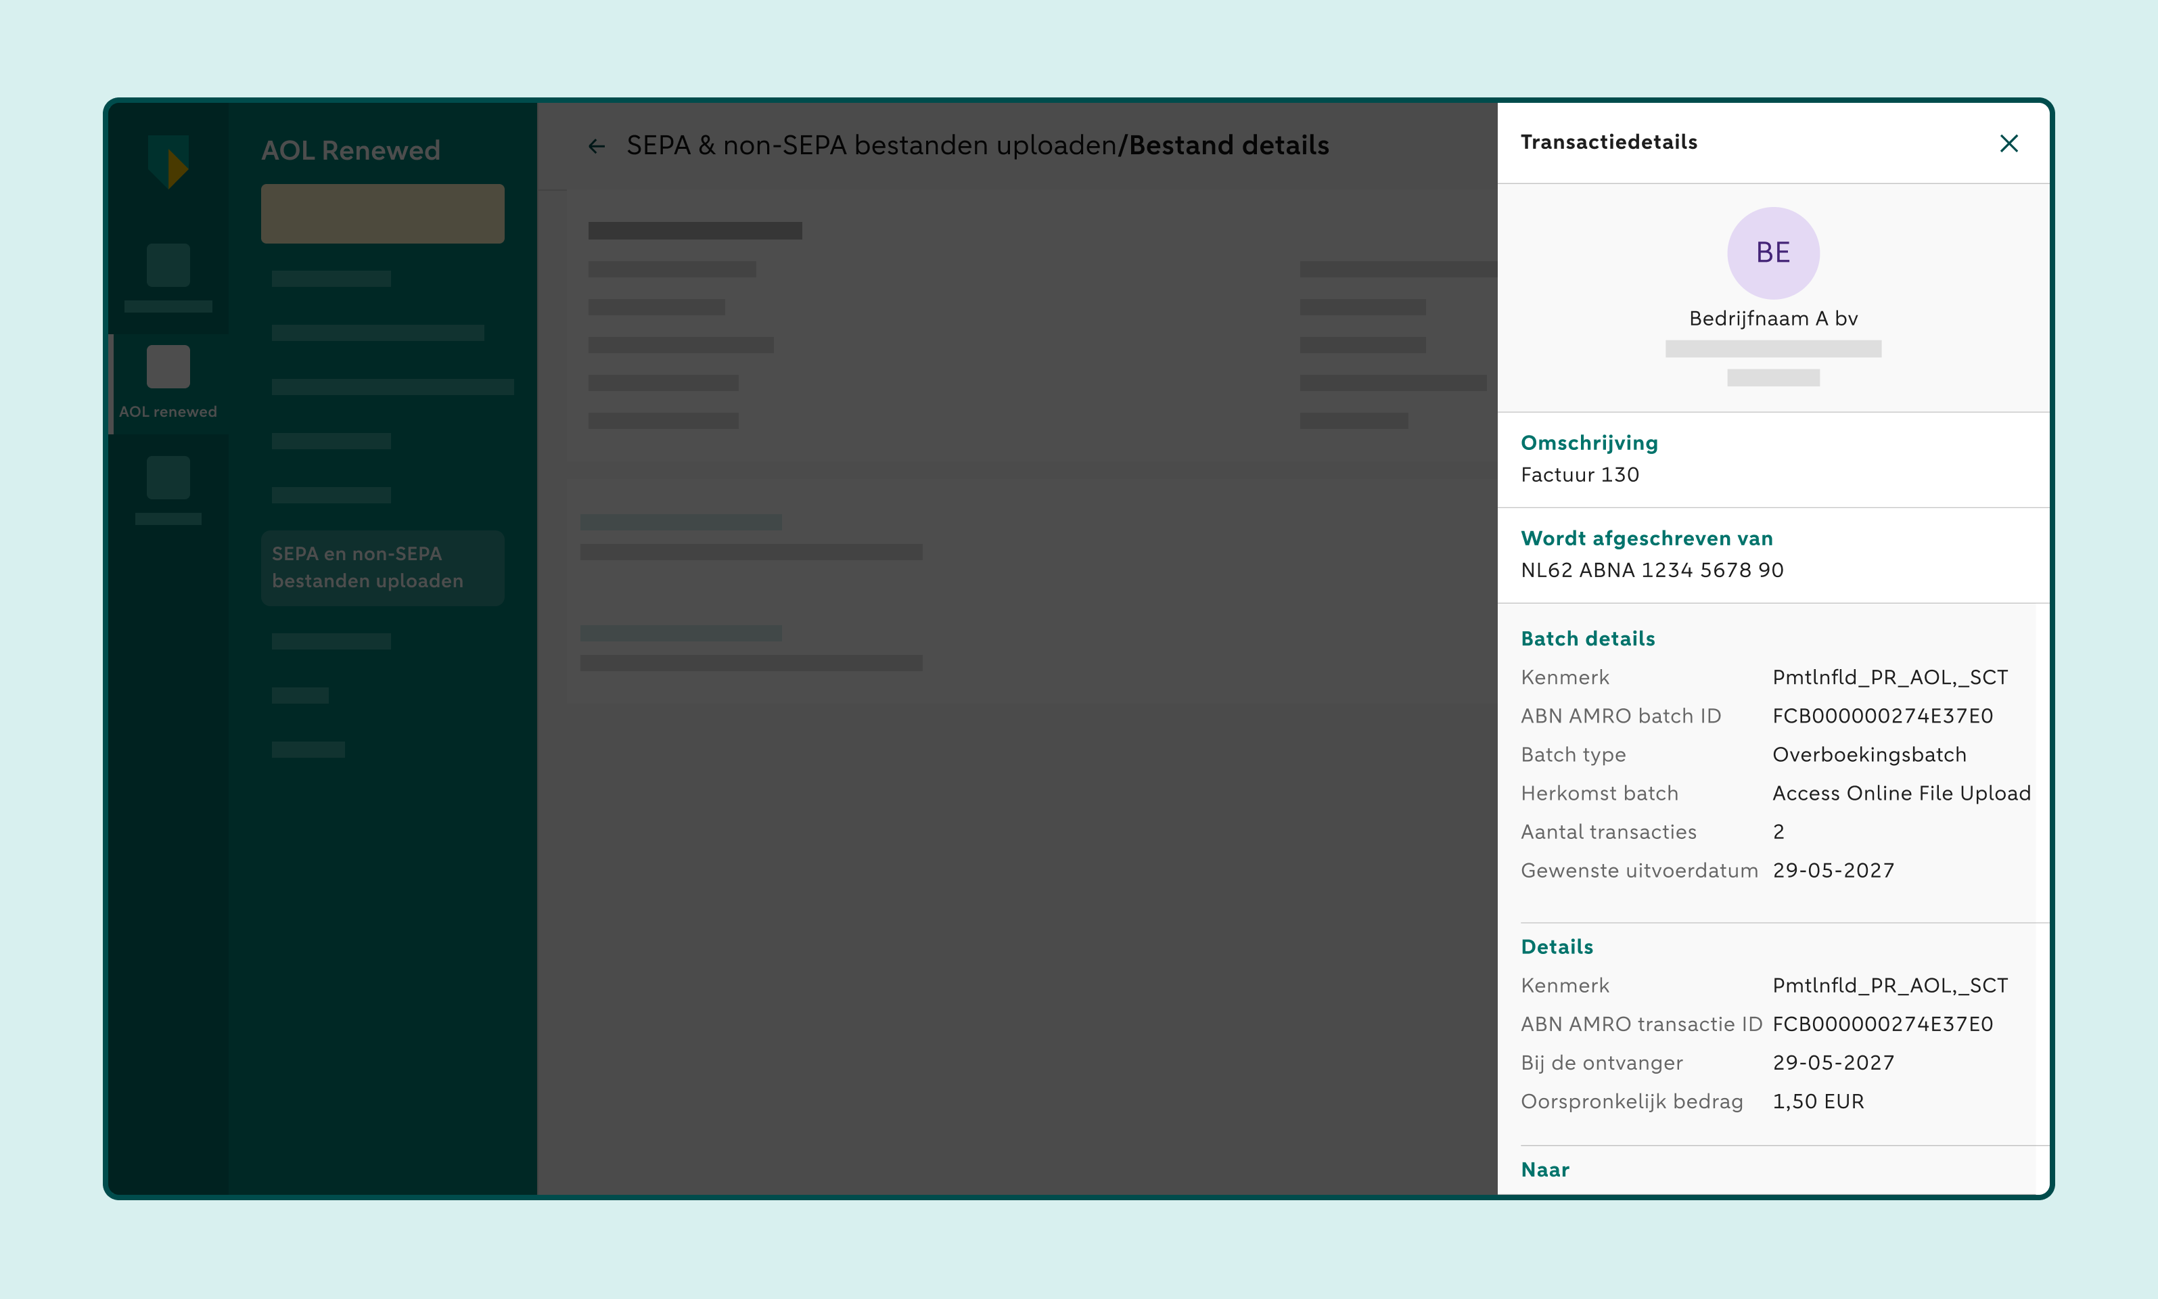
Task: Select the Bedrijfnaam A bv name
Action: tap(1773, 319)
